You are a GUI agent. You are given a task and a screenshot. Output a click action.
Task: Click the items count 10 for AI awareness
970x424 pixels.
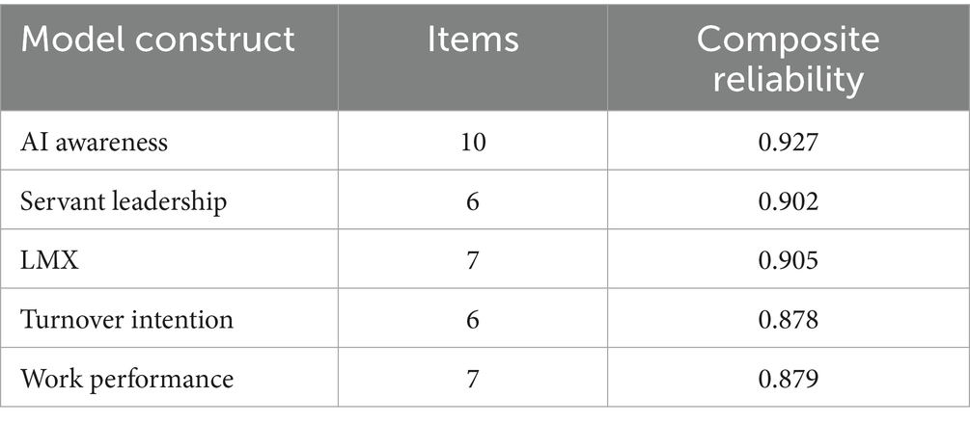click(473, 143)
